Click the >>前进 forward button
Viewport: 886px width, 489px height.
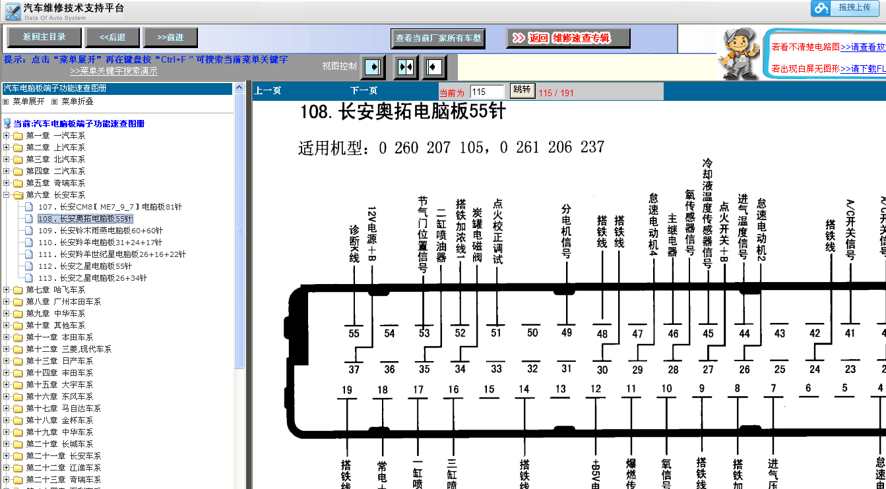coord(171,37)
